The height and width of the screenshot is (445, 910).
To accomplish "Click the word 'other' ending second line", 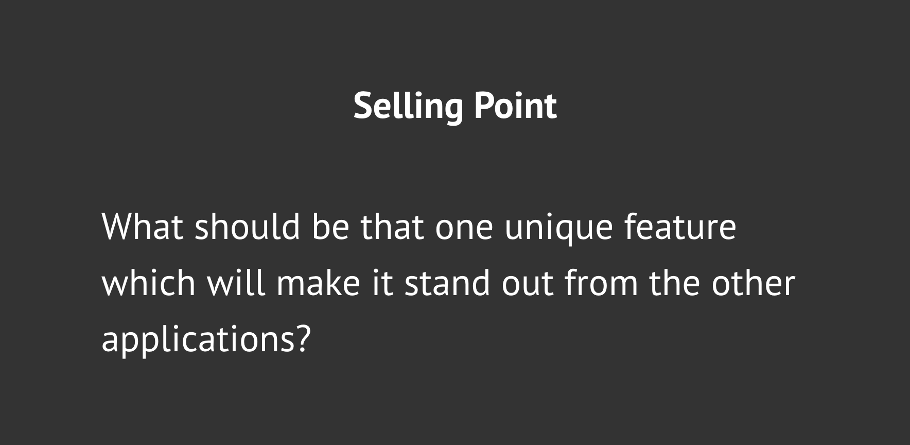I will point(754,283).
